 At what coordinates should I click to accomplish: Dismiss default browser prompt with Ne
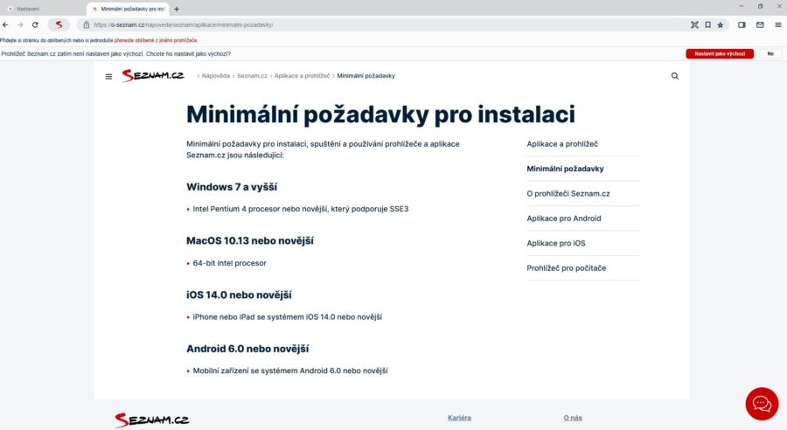(x=770, y=53)
